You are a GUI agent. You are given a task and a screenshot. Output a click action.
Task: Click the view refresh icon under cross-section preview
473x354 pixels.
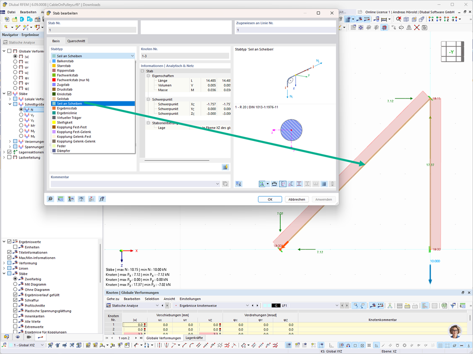point(239,183)
